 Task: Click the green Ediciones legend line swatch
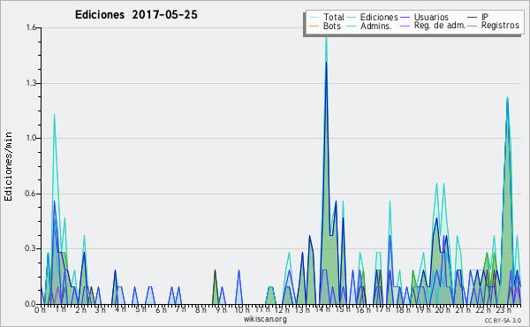click(x=352, y=18)
